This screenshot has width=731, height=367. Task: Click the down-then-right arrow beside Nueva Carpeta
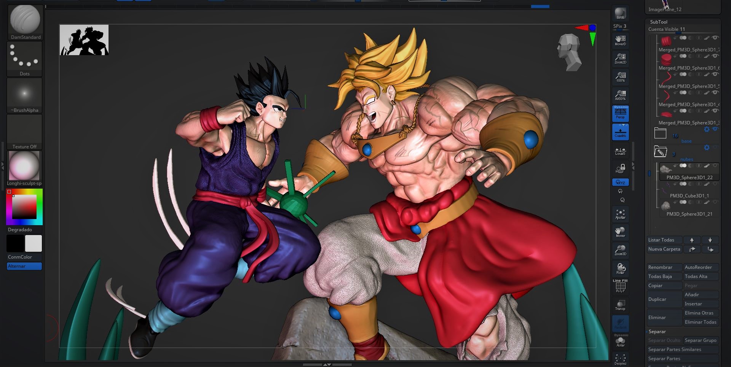point(710,249)
